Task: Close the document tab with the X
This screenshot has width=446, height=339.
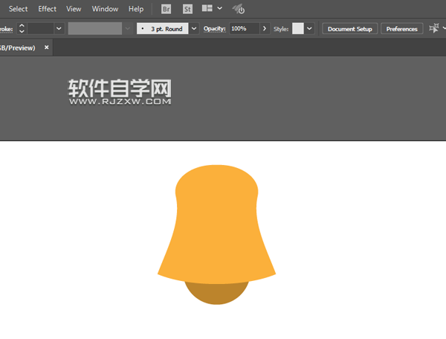Action: coord(47,48)
